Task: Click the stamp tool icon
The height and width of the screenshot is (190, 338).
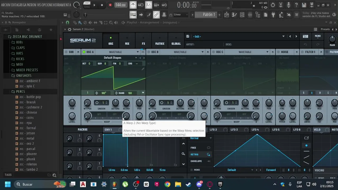Action: point(164,15)
